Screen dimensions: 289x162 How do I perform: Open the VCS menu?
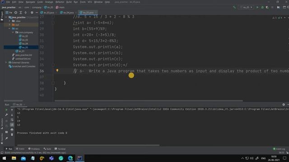click(x=90, y=2)
